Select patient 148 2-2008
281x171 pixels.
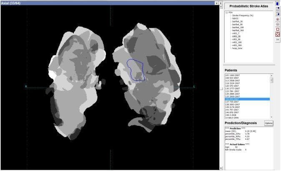231,115
